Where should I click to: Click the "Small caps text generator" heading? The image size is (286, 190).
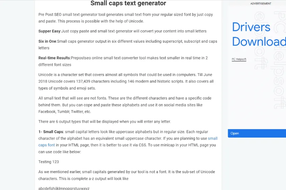point(128,4)
